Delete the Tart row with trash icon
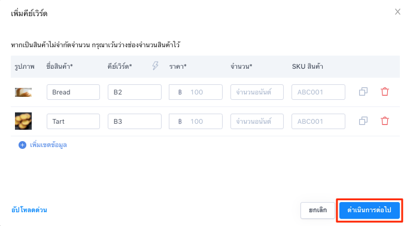The height and width of the screenshot is (226, 410). [x=385, y=121]
